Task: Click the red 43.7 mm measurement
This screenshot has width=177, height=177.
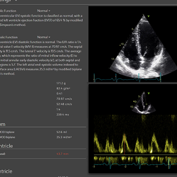Action: pyautogui.click(x=62, y=154)
